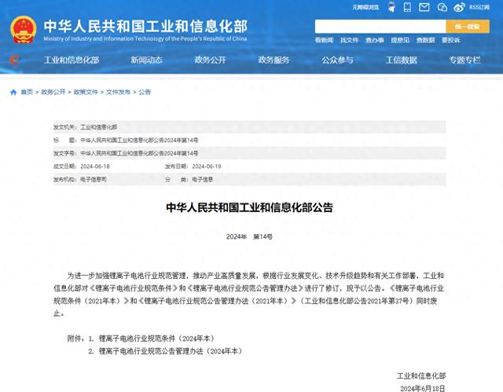Open attachment 锂离子电池行业规范条件（2024年本）
Image resolution: width=503 pixels, height=392 pixels.
pyautogui.click(x=156, y=339)
